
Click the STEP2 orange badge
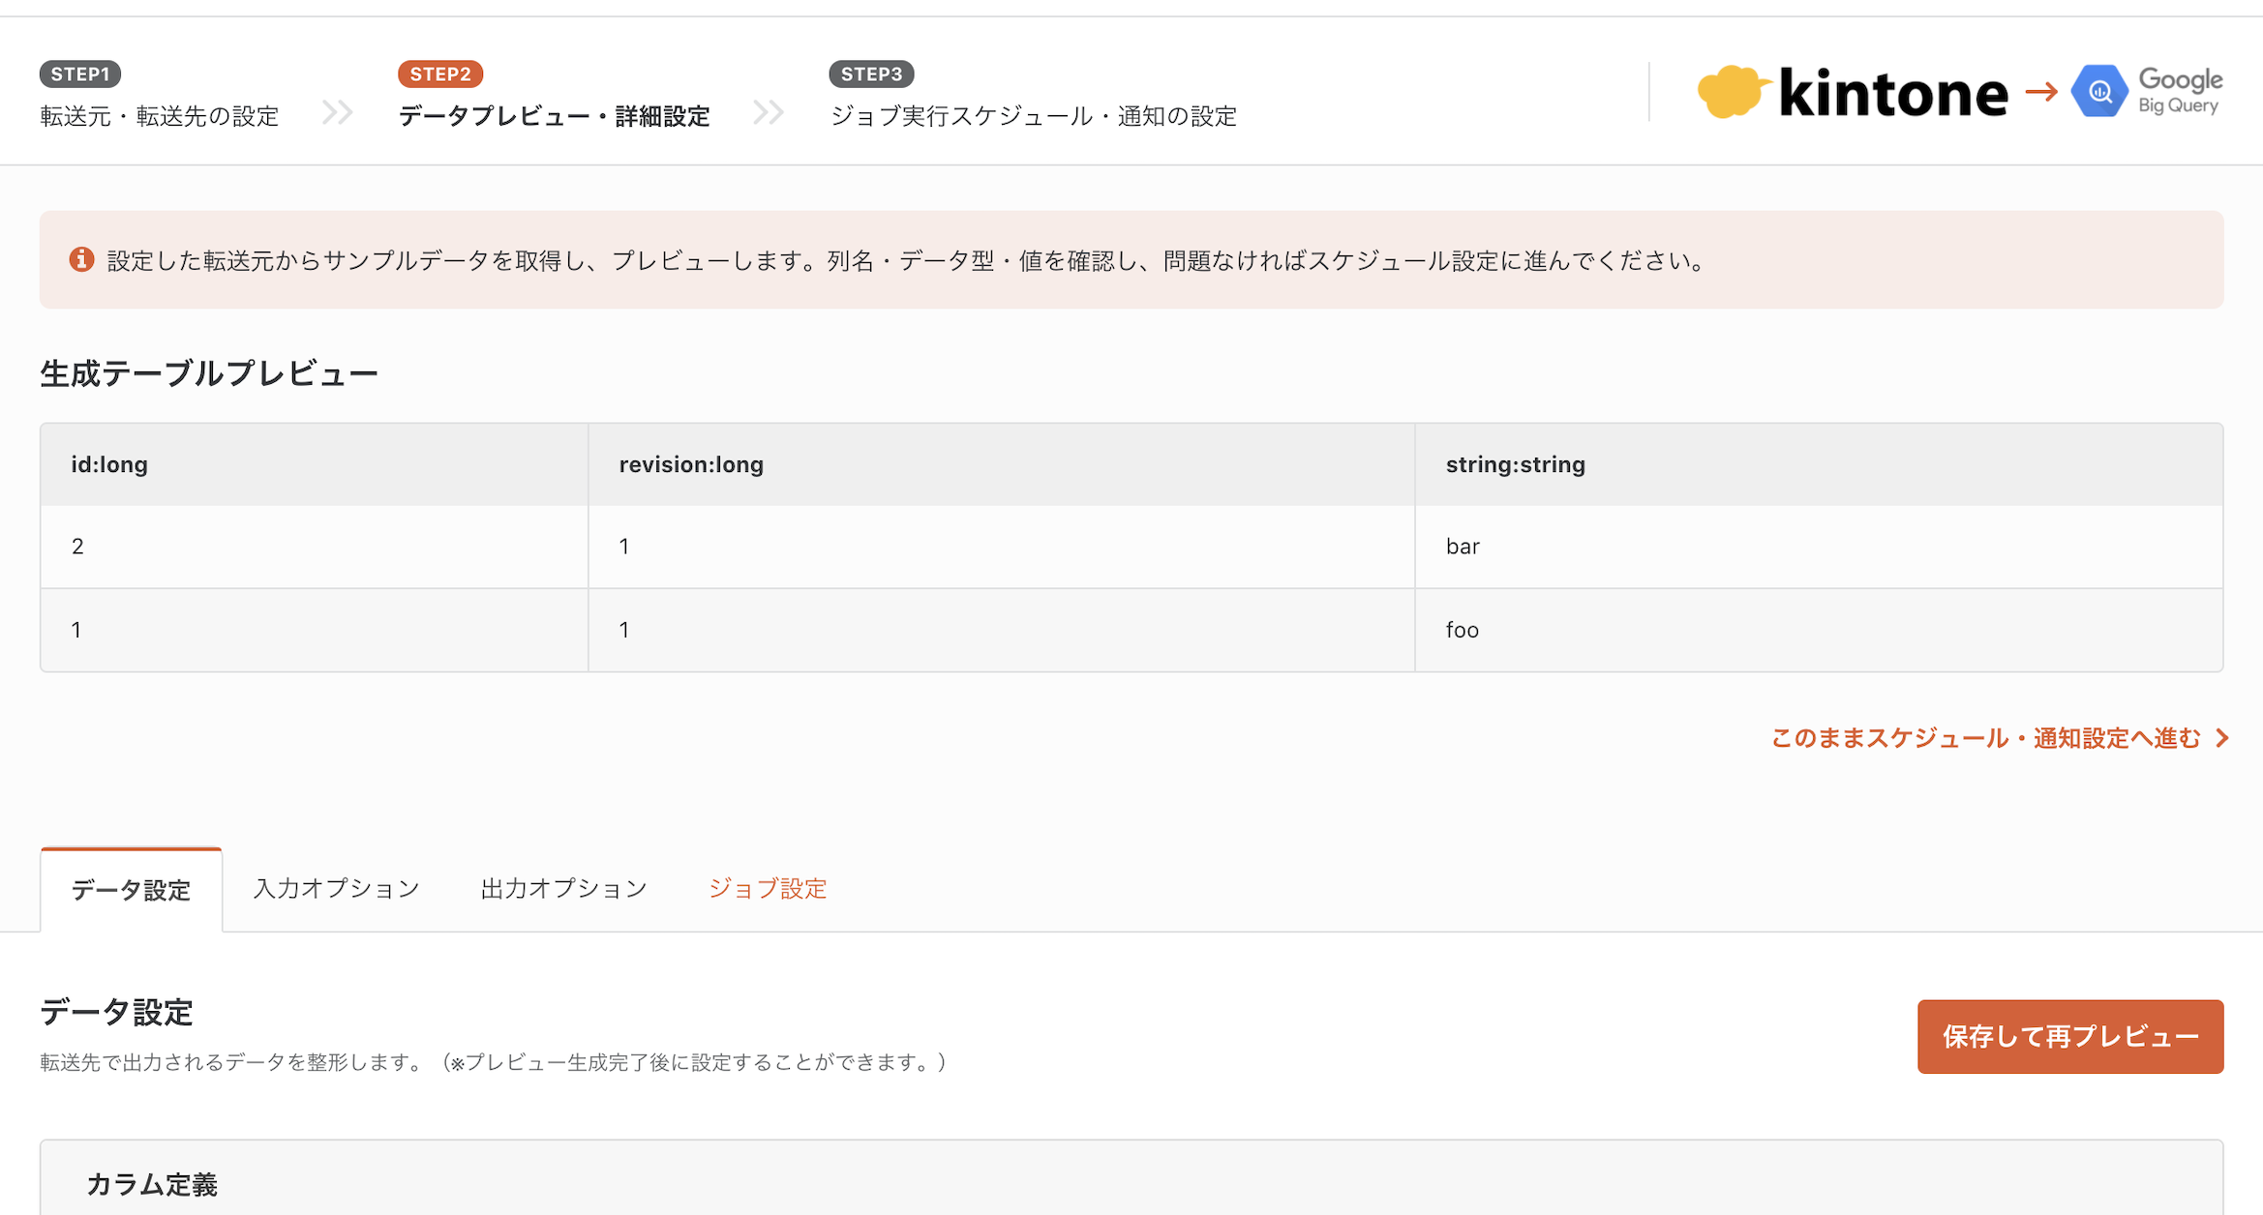439,74
